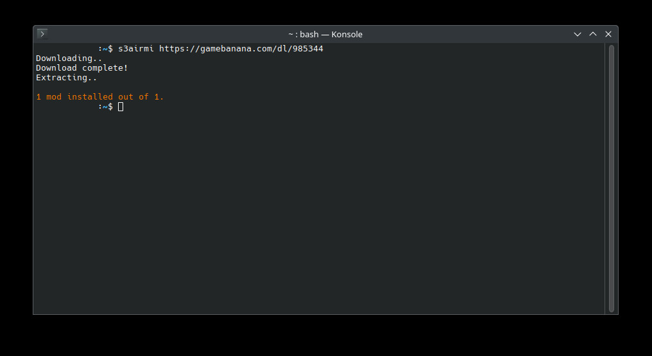Click the block cursor at the prompt
Viewport: 652px width, 356px height.
click(121, 107)
